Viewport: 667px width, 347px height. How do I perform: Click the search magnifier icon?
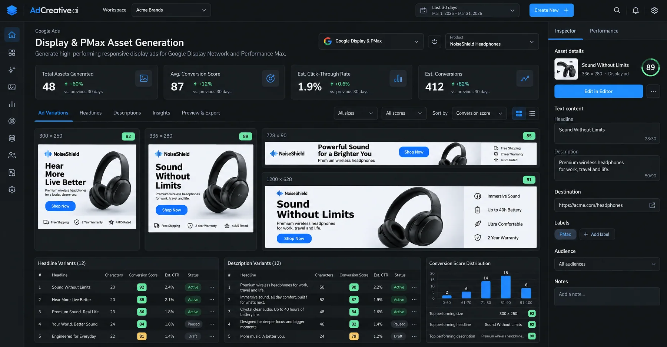coord(617,10)
